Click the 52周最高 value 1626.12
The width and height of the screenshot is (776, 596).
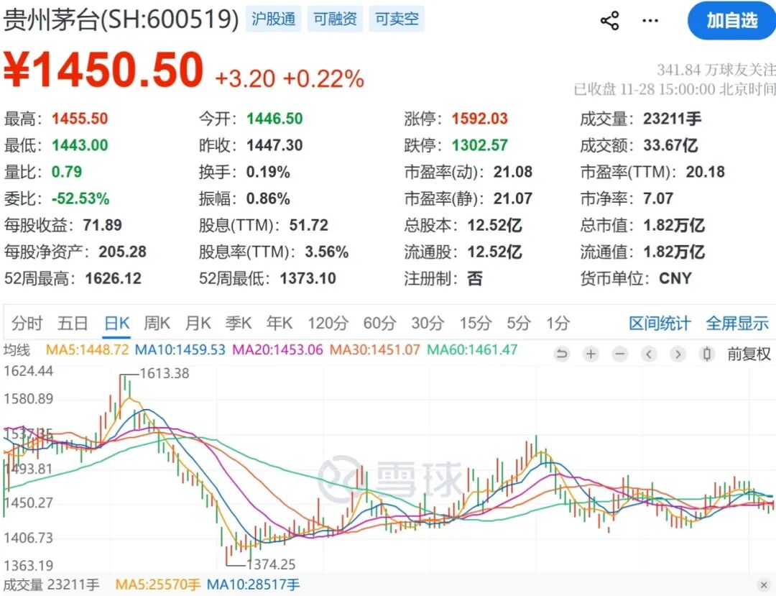tap(114, 278)
